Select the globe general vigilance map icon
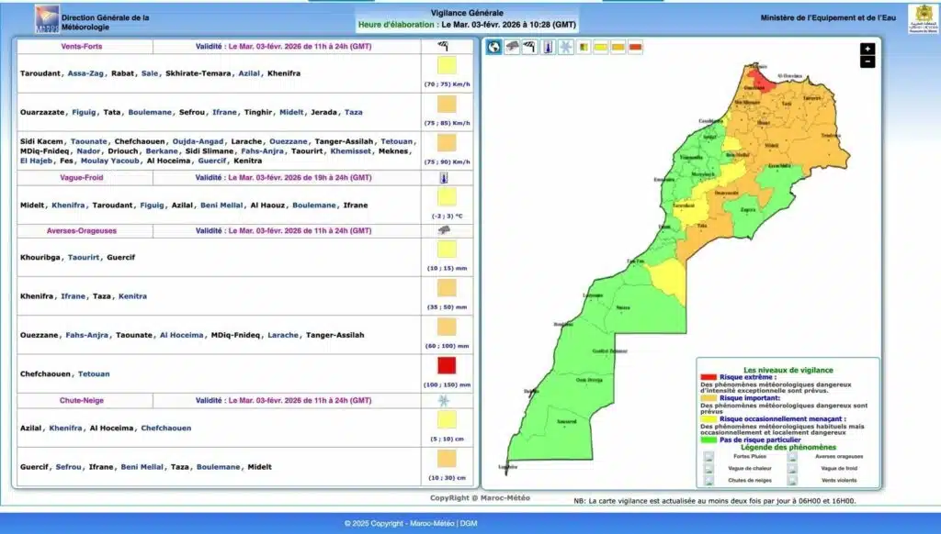The image size is (941, 534). 493,48
